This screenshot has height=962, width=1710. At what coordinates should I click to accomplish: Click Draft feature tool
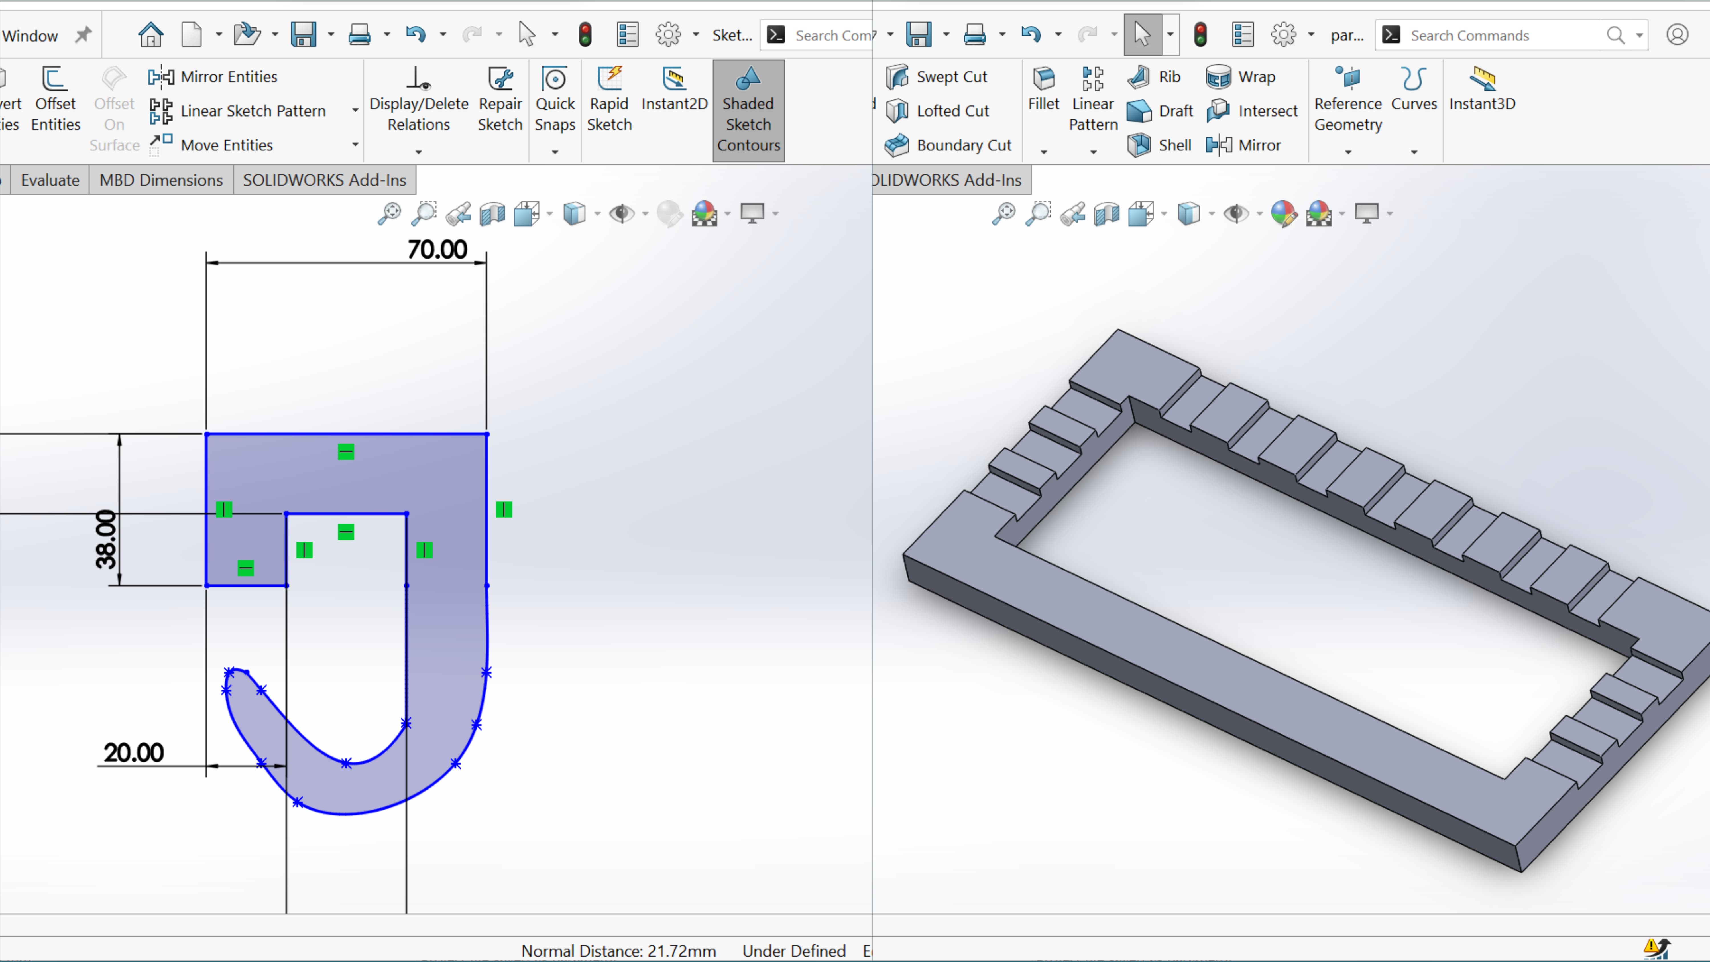tap(1160, 111)
